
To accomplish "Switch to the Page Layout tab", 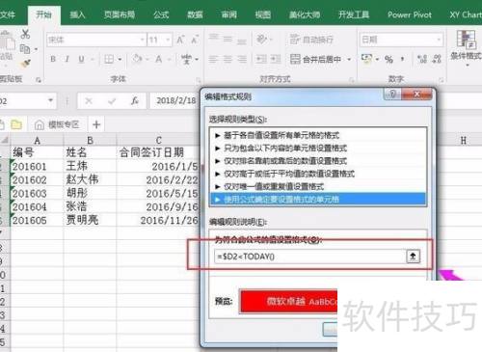I will [120, 14].
